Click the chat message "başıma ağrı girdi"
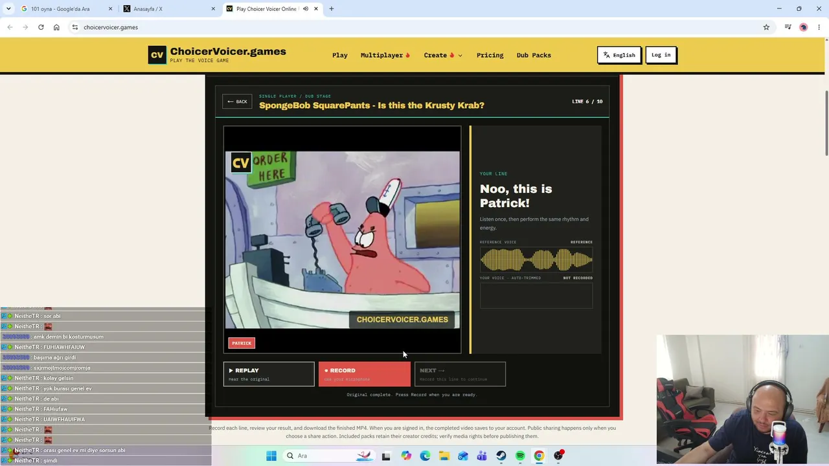Image resolution: width=829 pixels, height=466 pixels. tap(54, 357)
